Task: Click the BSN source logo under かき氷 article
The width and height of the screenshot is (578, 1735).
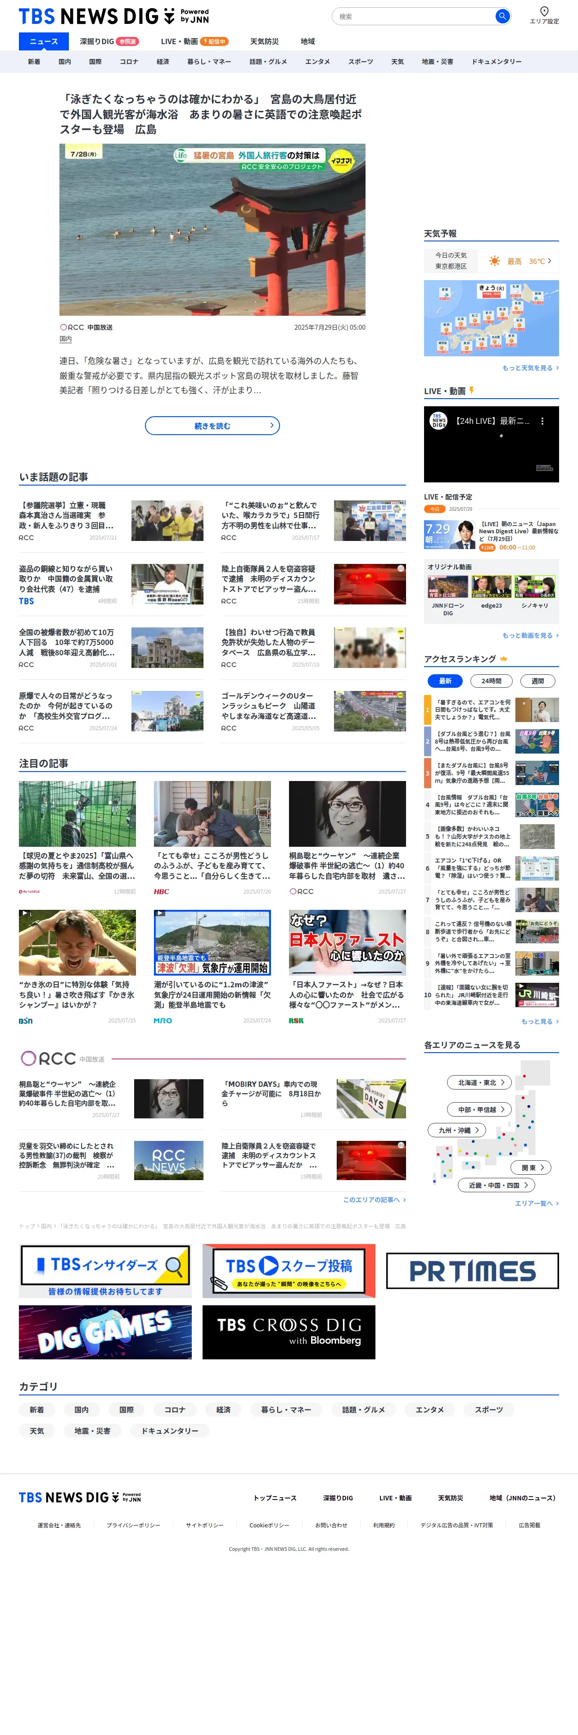Action: pyautogui.click(x=26, y=1020)
